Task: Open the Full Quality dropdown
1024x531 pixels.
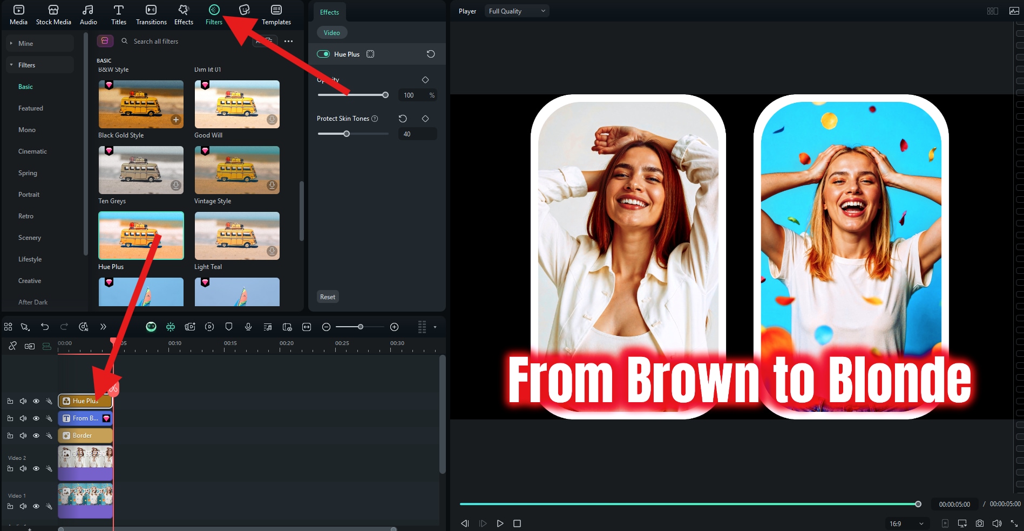Action: (517, 11)
